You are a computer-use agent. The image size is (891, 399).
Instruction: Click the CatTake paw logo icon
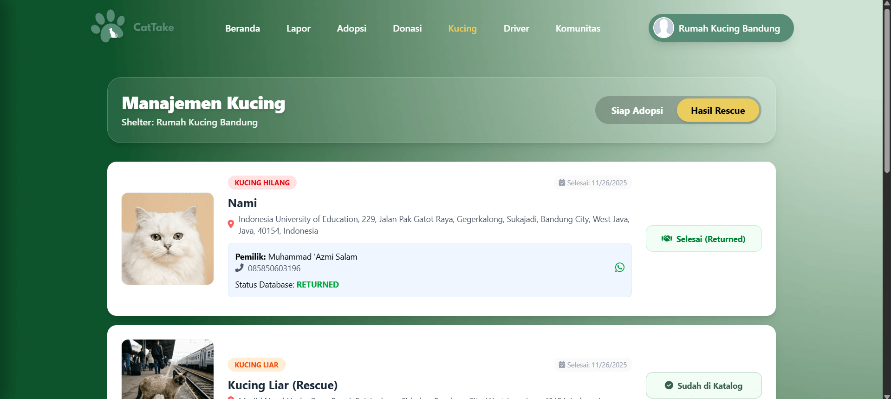coord(108,26)
